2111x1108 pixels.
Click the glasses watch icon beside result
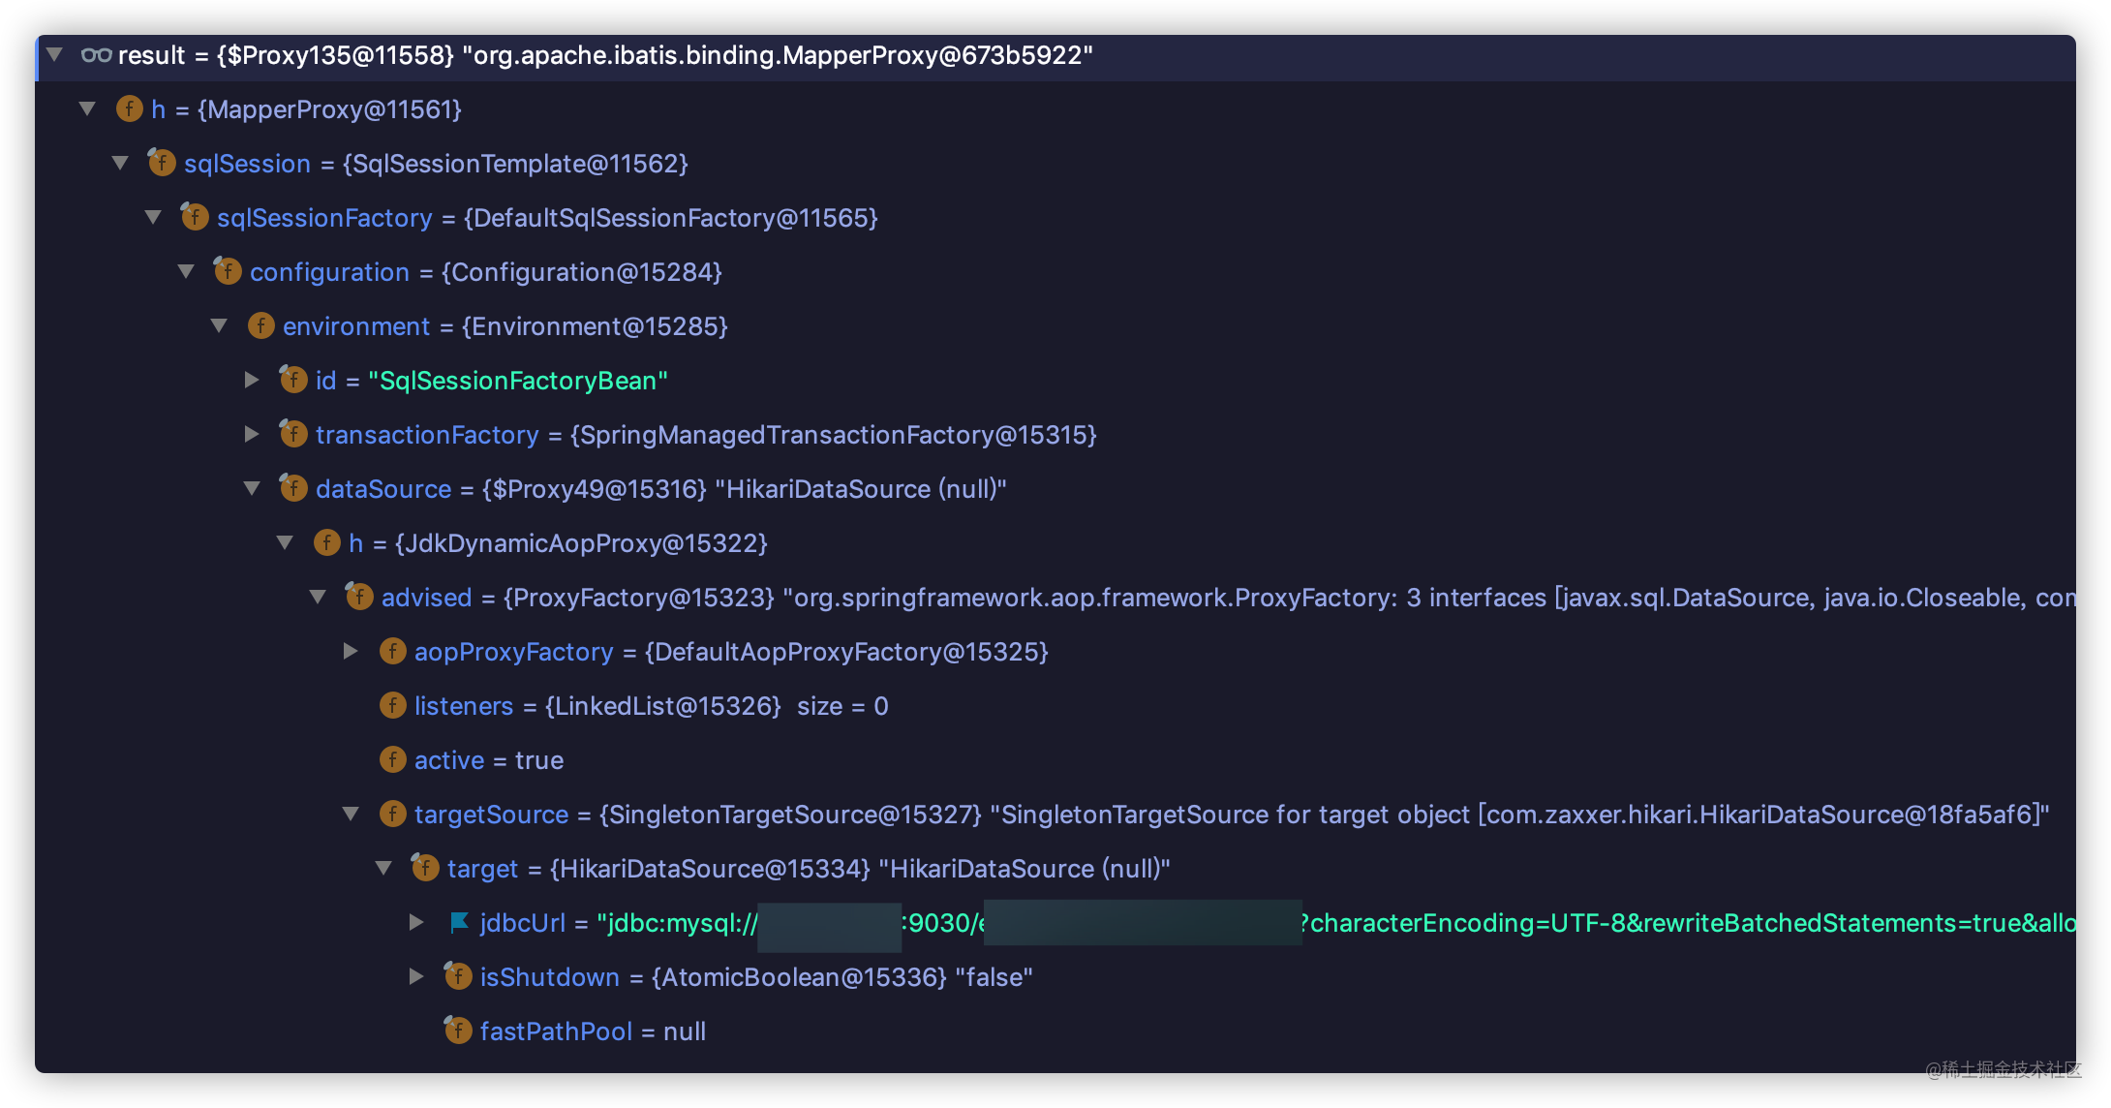(96, 55)
